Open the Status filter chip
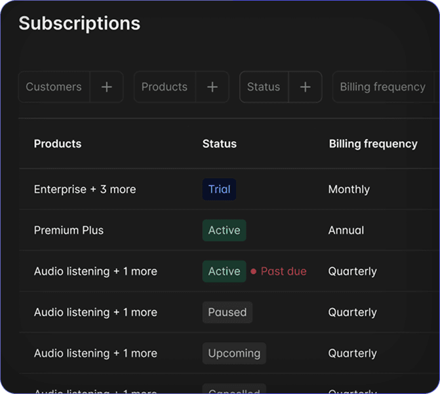This screenshot has width=440, height=394. click(x=264, y=87)
